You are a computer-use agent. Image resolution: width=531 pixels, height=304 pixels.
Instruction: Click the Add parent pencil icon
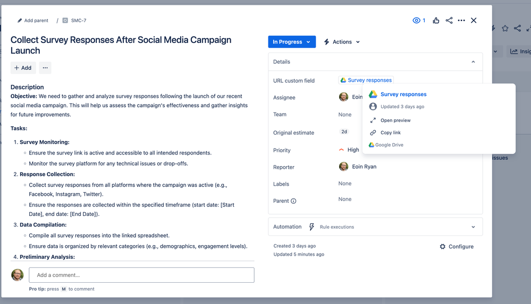click(x=20, y=21)
